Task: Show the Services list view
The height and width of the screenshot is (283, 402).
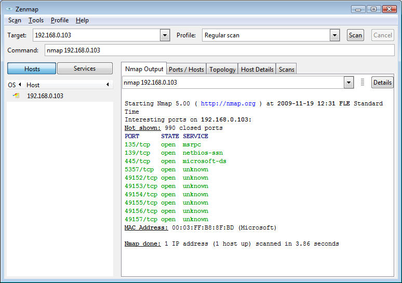Action: 85,69
